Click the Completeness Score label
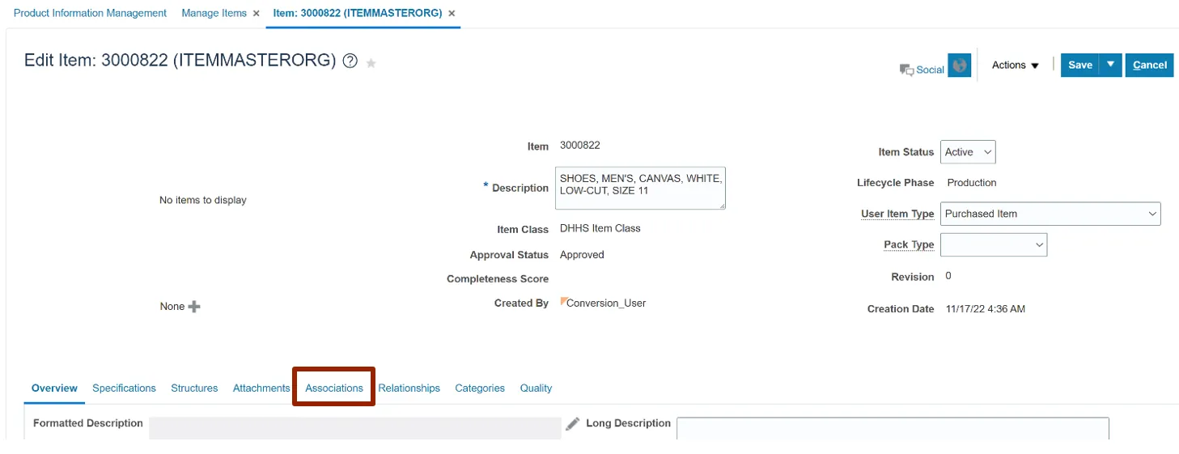Image resolution: width=1179 pixels, height=454 pixels. coord(498,279)
